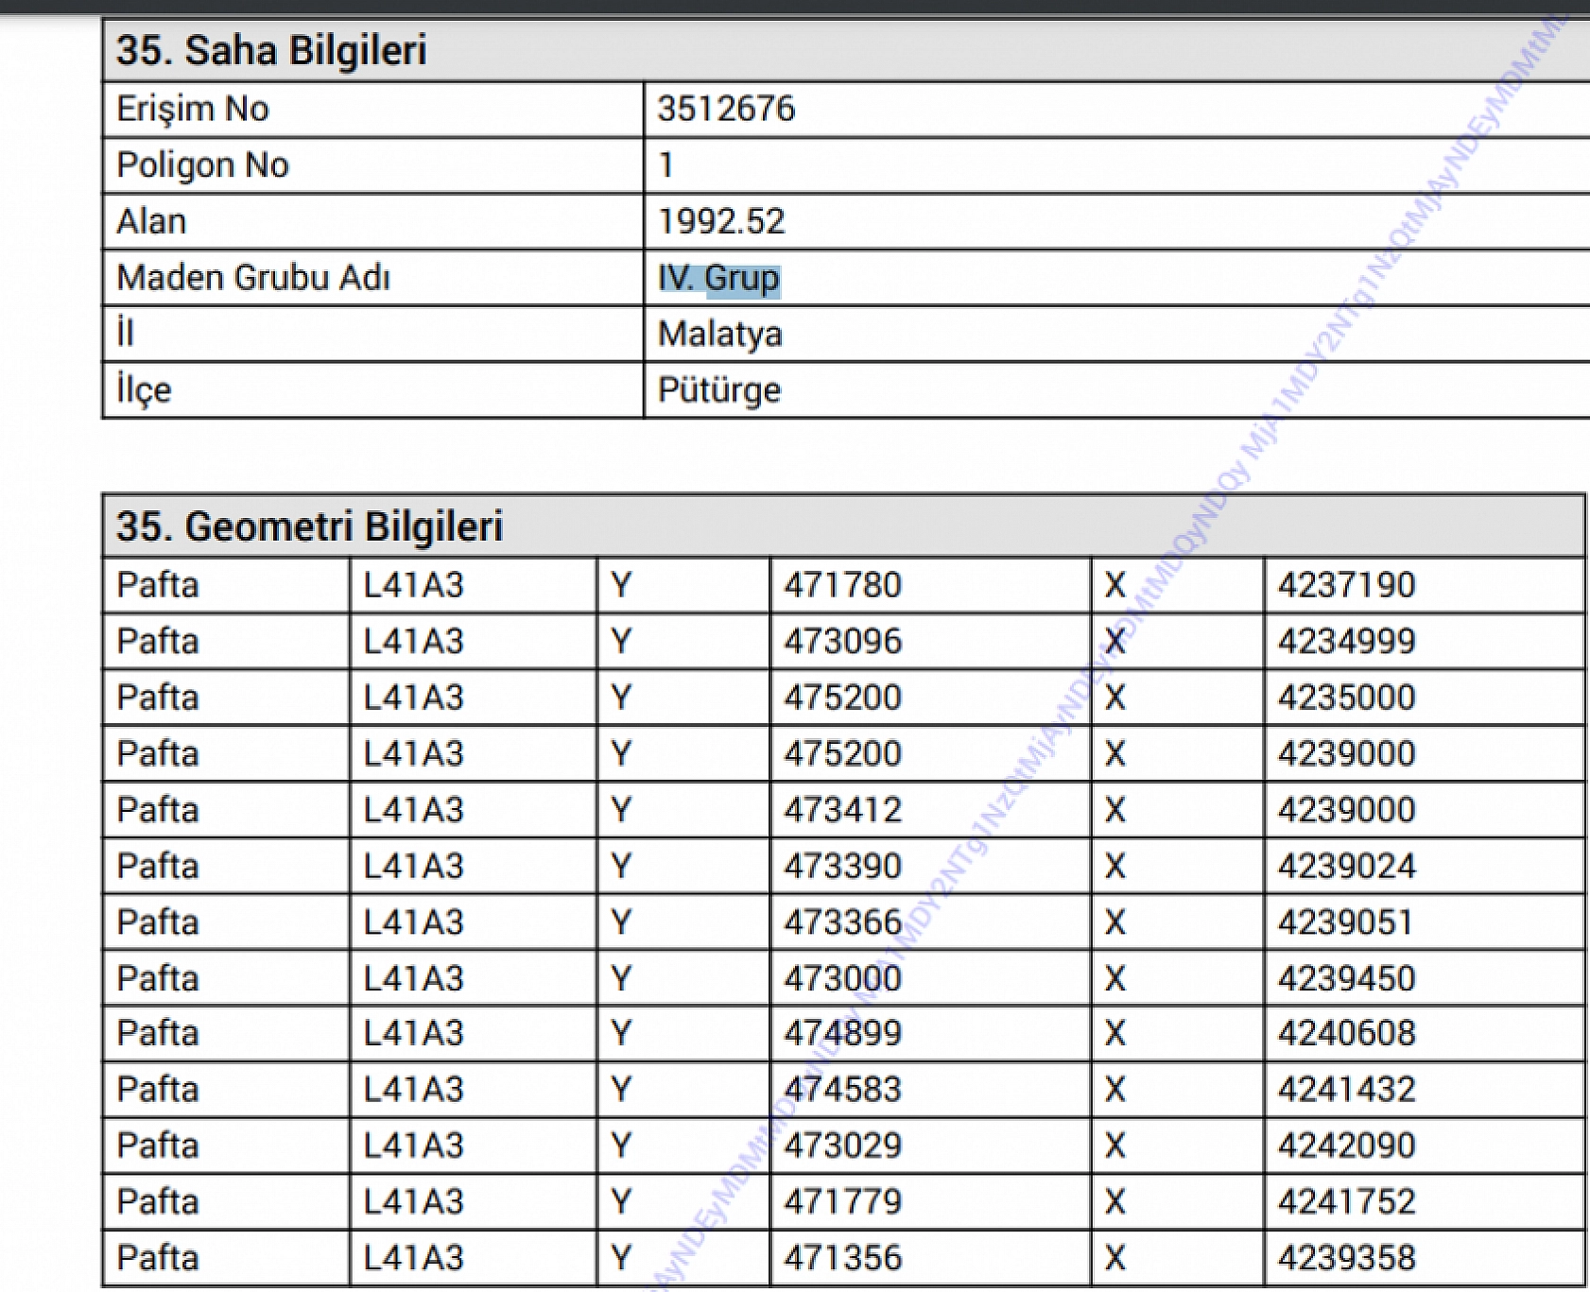Click Y coordinate value 471780
Screen dimensions: 1590x1292
842,585
